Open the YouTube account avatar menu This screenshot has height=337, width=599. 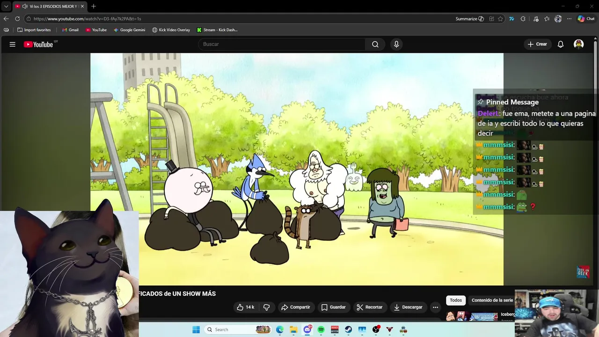pyautogui.click(x=579, y=44)
